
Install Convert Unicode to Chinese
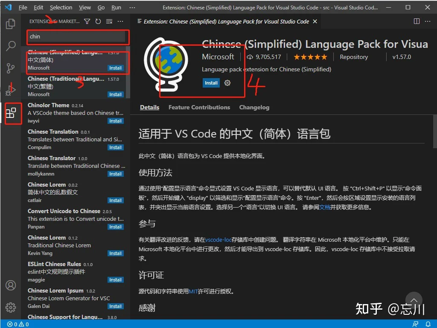115,227
